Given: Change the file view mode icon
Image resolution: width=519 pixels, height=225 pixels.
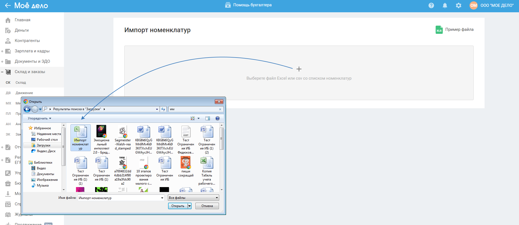Looking at the screenshot, I should click(x=192, y=118).
